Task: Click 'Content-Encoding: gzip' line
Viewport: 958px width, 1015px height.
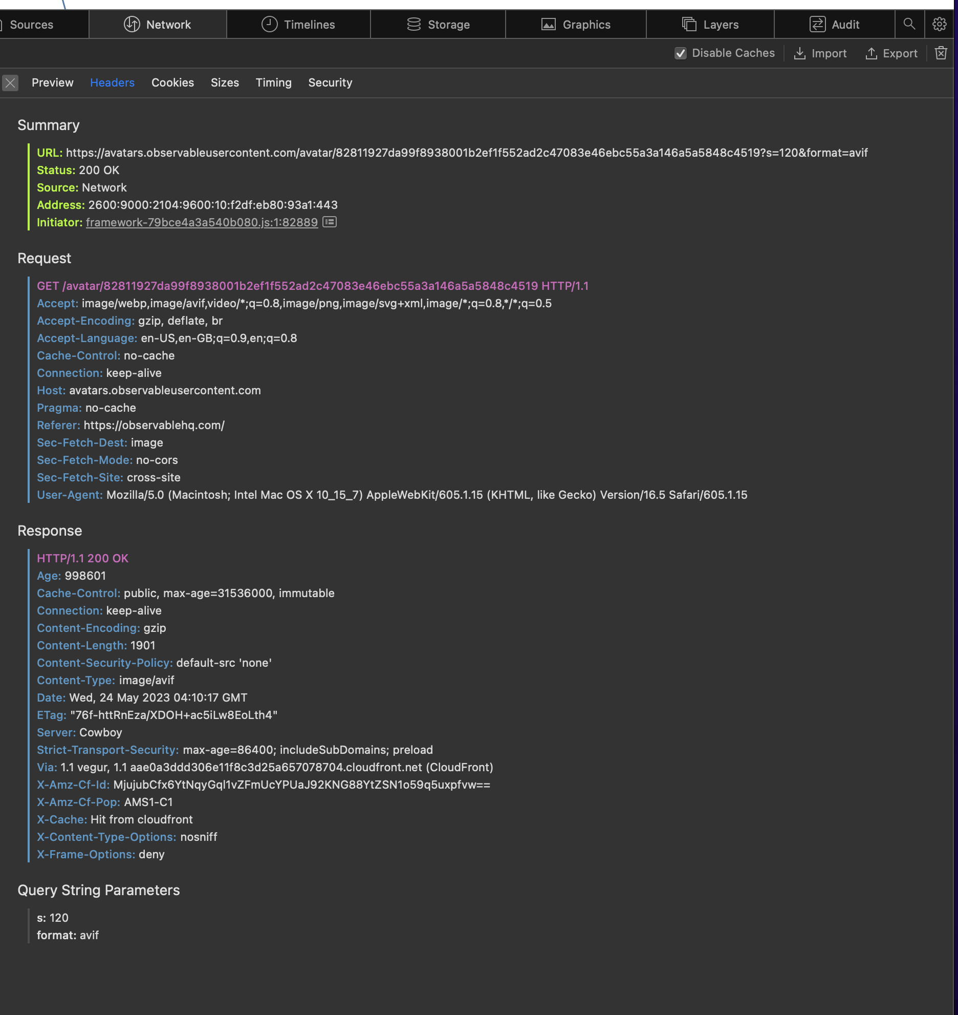Action: (x=101, y=628)
